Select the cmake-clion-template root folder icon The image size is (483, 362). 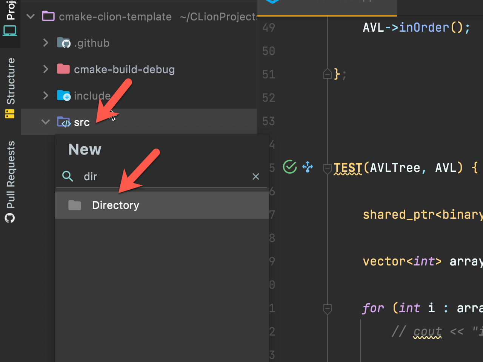(48, 16)
